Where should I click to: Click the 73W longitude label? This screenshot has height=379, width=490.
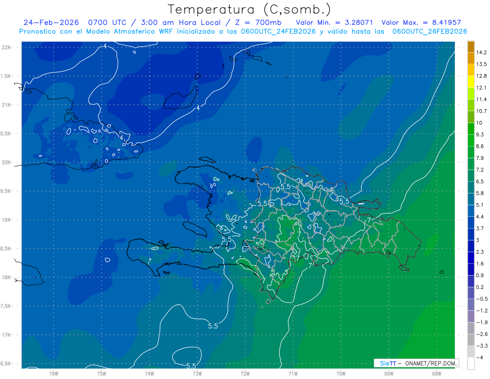(197, 373)
